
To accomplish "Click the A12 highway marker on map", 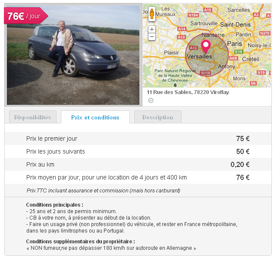I will point(193,47).
